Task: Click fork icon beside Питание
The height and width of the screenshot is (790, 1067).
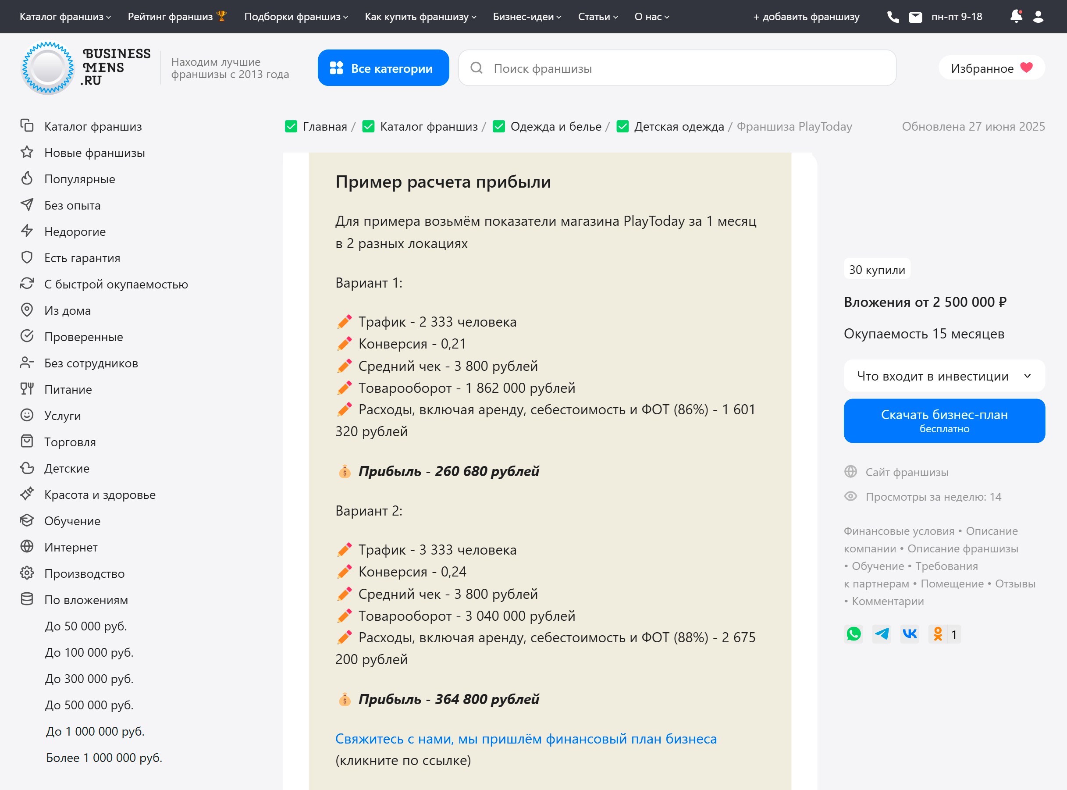Action: pos(27,389)
